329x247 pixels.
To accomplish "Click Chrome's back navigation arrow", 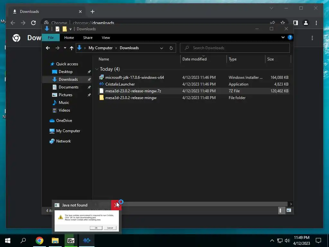I will click(13, 23).
